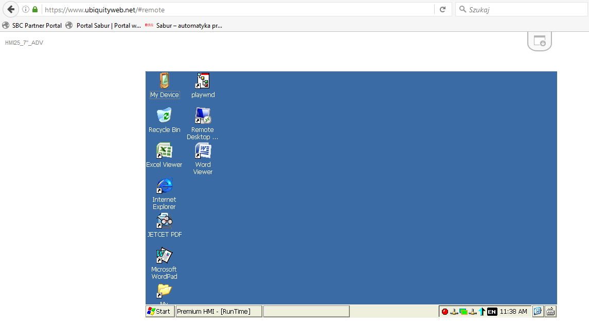Image resolution: width=589 pixels, height=325 pixels.
Task: Open the Portal Sabur bookmark
Action: pyautogui.click(x=103, y=26)
